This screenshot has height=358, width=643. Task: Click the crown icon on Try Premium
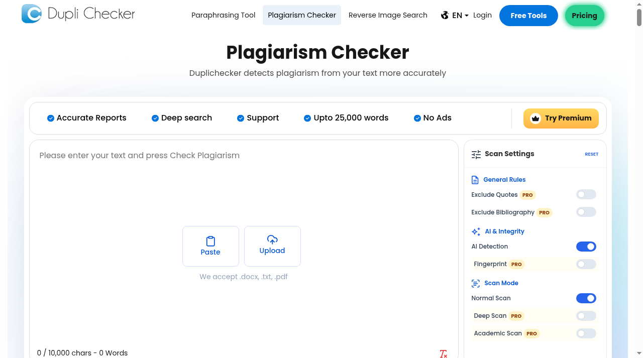[x=535, y=118]
